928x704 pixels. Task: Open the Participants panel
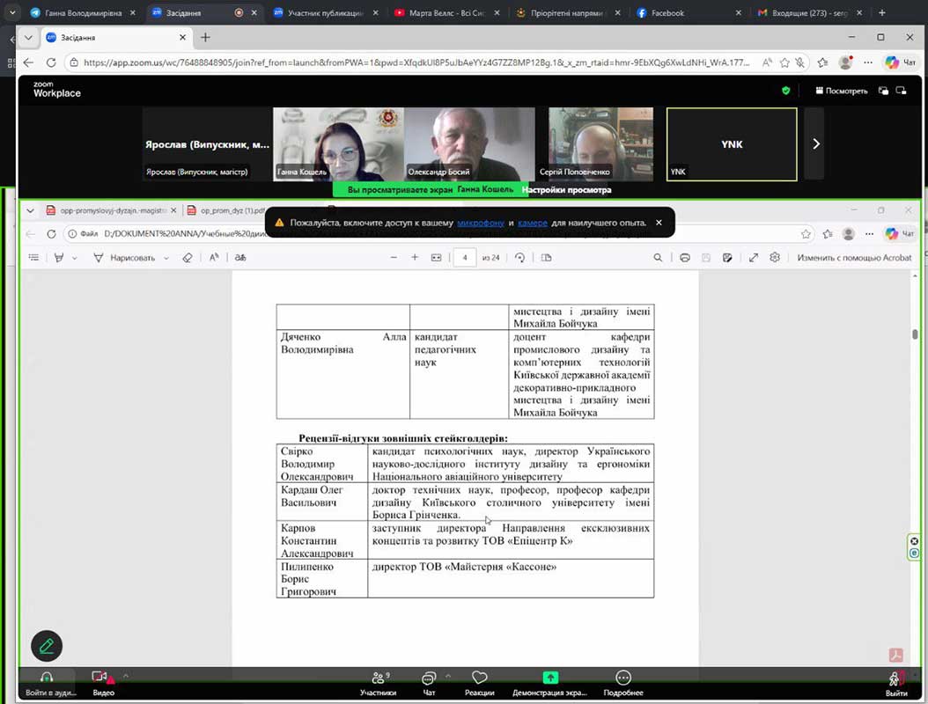[x=378, y=678]
